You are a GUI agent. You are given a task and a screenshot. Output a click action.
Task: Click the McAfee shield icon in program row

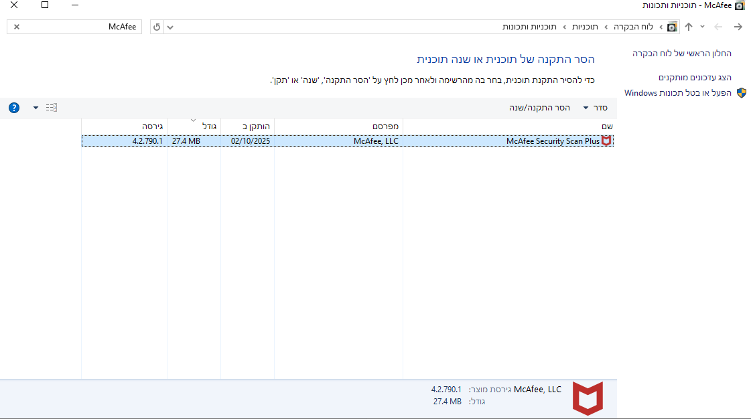tap(606, 141)
